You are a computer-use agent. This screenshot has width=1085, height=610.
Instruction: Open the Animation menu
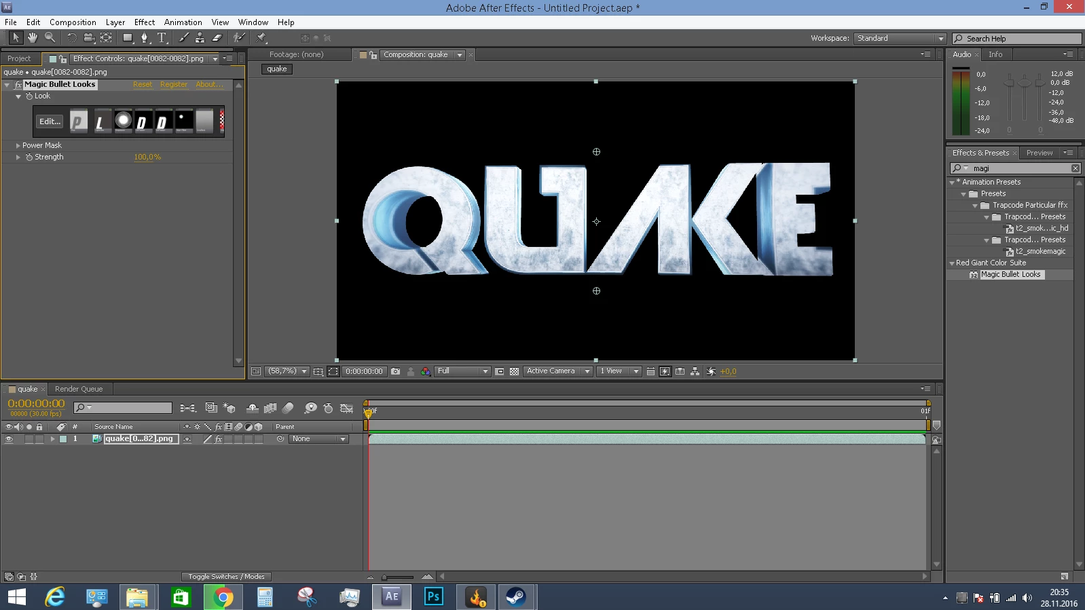pyautogui.click(x=183, y=22)
